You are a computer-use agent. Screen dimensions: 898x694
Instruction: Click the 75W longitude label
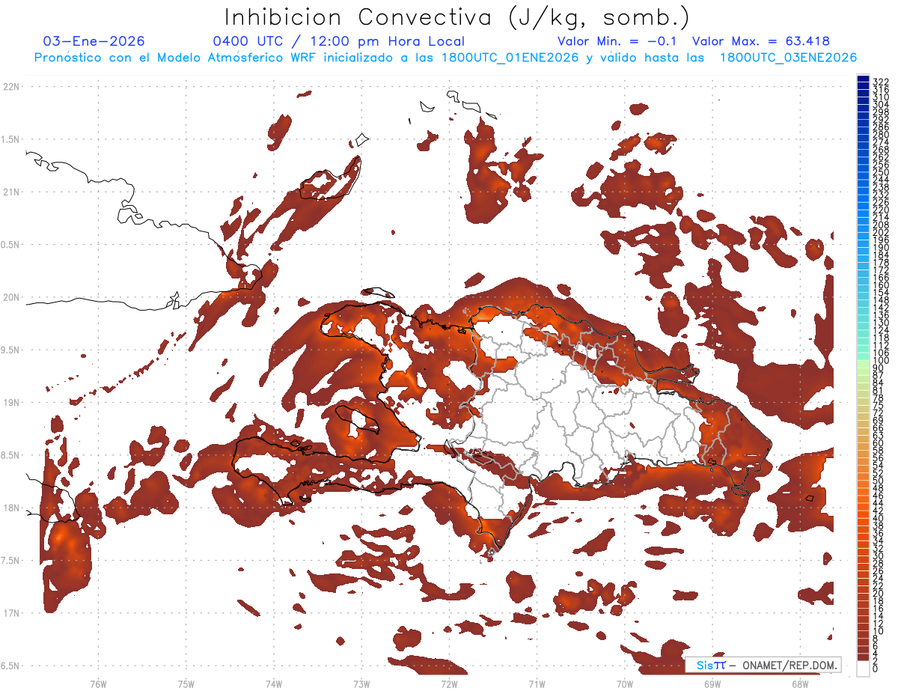[186, 684]
